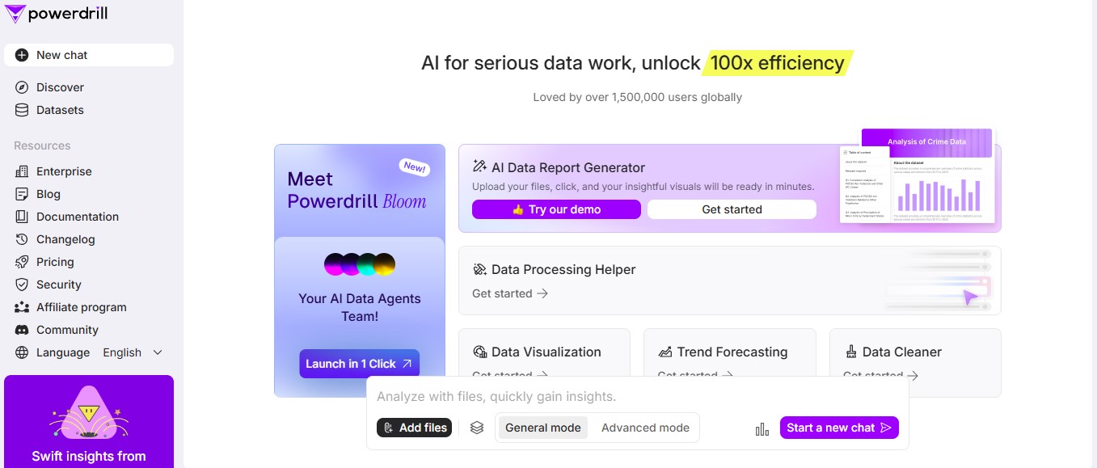Click the stacked layers icon near Add files
1097x468 pixels.
(x=477, y=428)
